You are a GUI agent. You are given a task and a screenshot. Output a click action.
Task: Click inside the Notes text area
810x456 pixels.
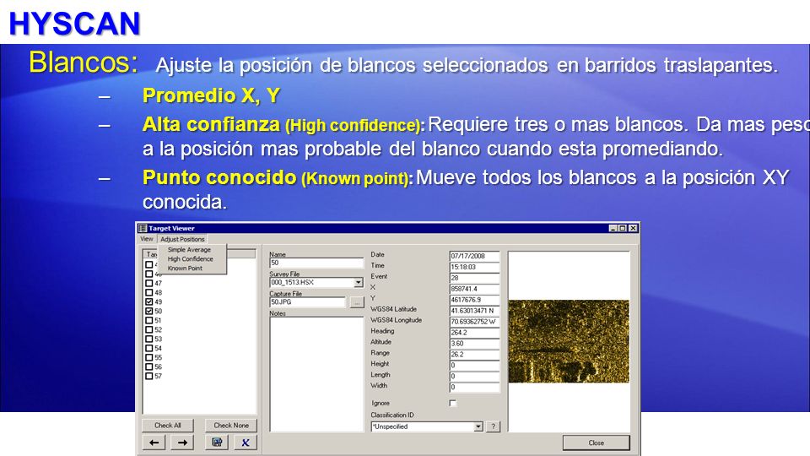pos(316,374)
